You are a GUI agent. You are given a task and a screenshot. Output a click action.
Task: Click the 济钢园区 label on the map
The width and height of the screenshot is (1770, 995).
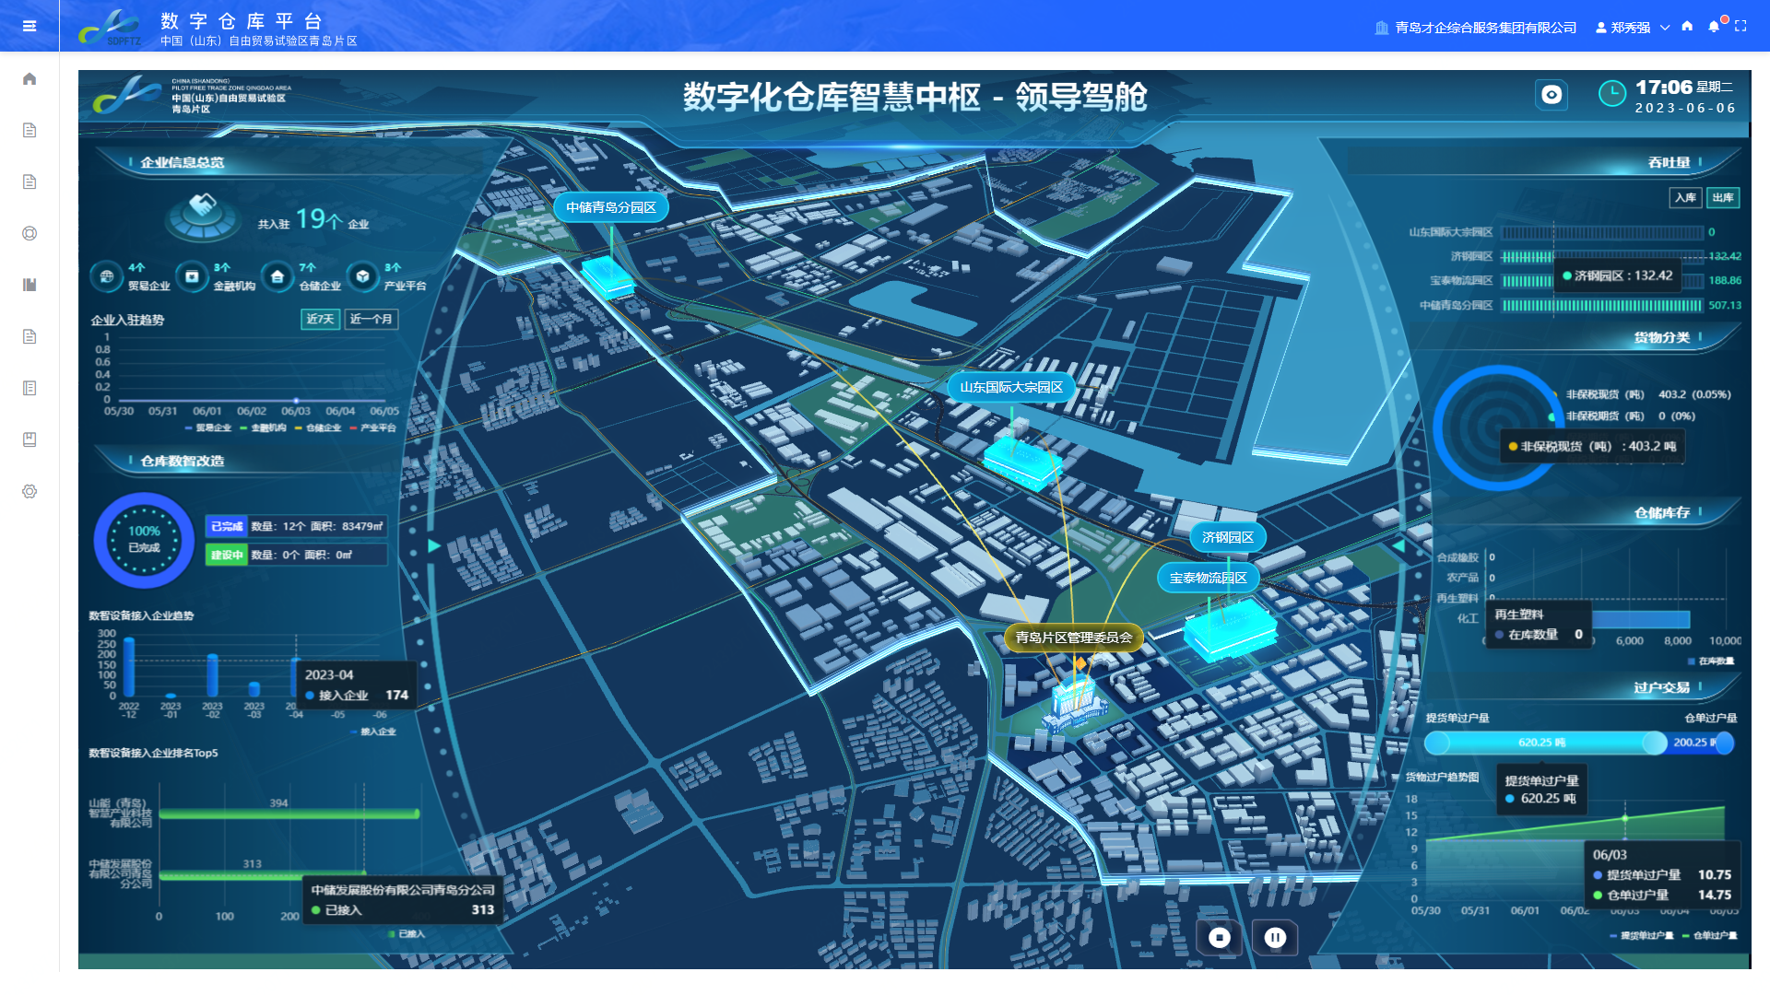coord(1227,536)
